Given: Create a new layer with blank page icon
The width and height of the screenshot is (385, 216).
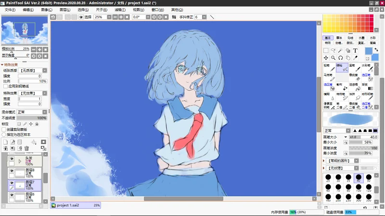Looking at the screenshot, I should pos(6,142).
